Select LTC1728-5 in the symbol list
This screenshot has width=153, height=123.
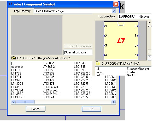pyautogui.click(x=81, y=97)
